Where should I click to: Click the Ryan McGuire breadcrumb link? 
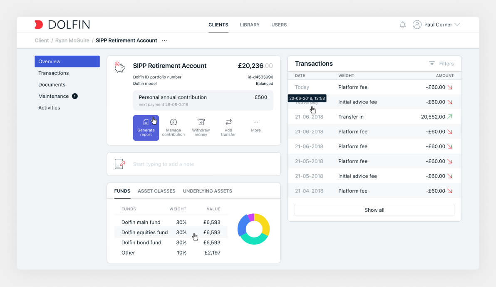click(72, 40)
